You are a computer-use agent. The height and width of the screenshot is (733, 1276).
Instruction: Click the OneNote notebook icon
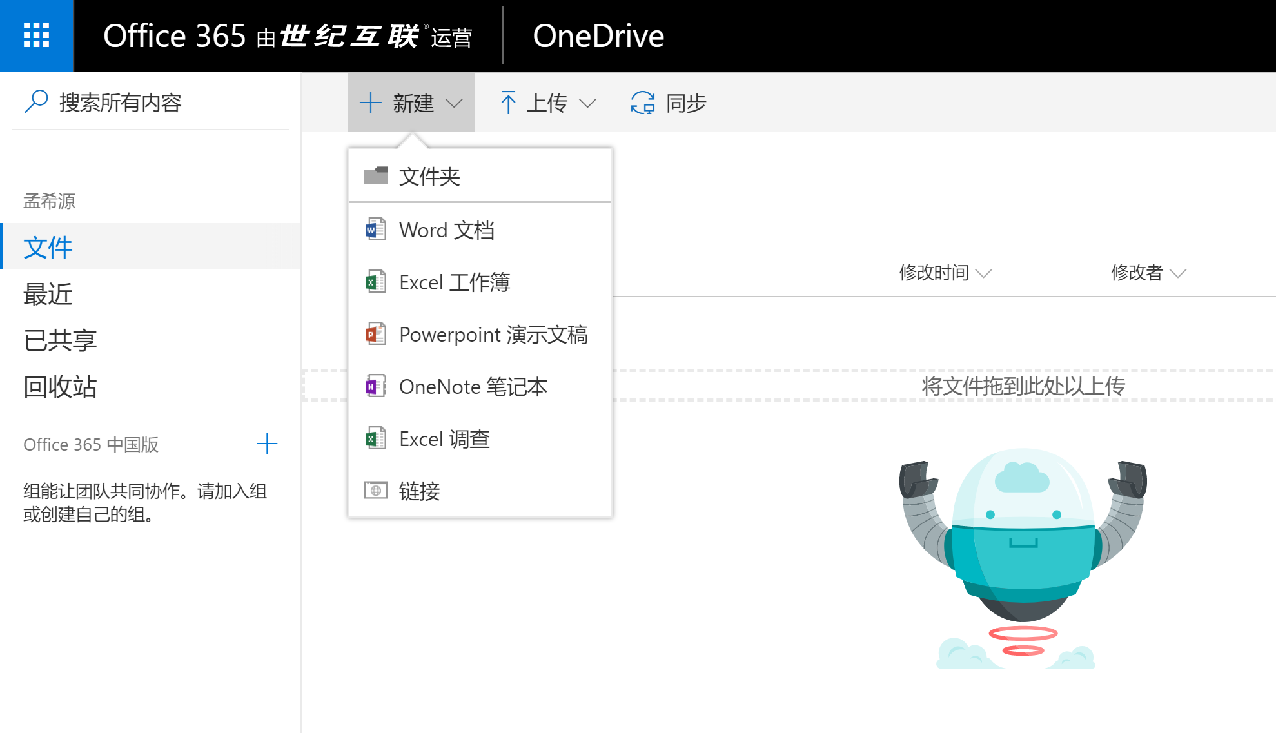tap(376, 386)
